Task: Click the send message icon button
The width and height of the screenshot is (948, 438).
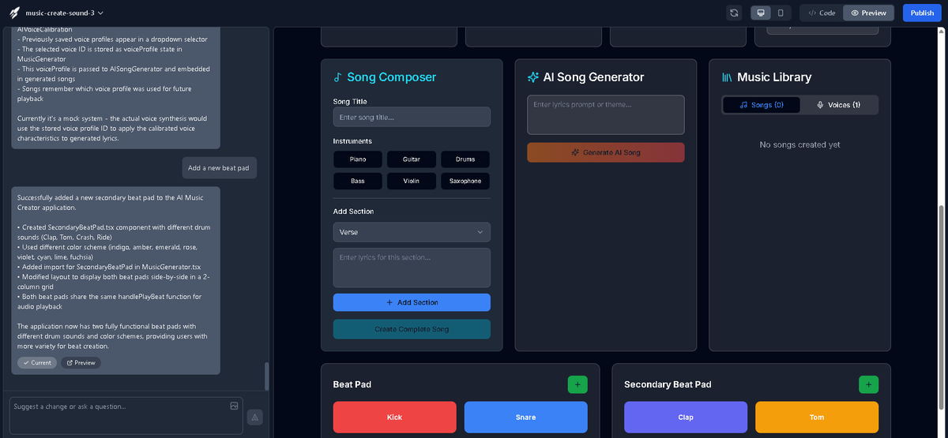Action: click(x=255, y=417)
